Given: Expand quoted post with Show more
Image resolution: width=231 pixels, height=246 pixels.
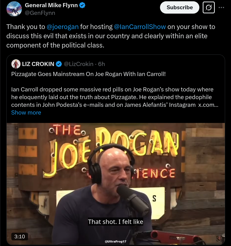Looking at the screenshot, I should pyautogui.click(x=26, y=113).
